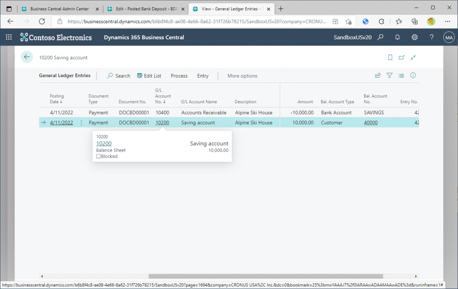Switch to the Business Central Admin Center tab
Viewport: 458px width, 289px height.
coord(59,9)
